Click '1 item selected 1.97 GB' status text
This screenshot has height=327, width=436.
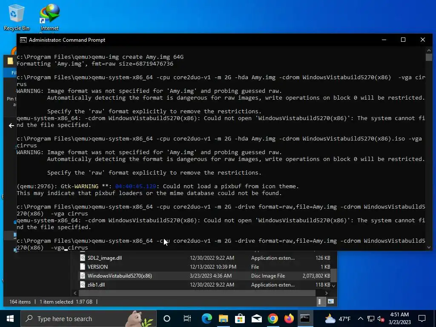66,301
